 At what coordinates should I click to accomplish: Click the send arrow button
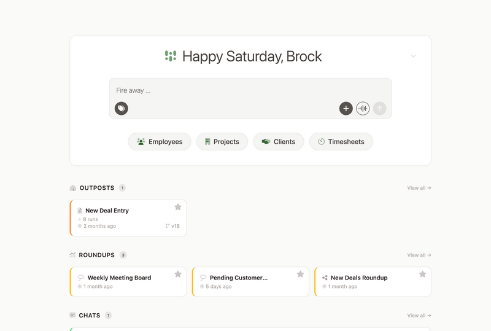pos(379,109)
